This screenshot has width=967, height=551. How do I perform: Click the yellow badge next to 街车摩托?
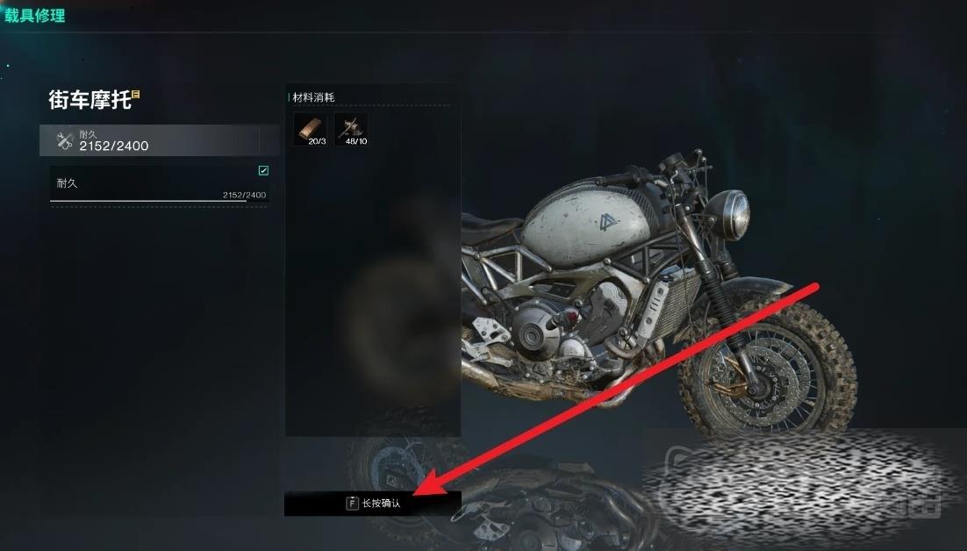pos(136,94)
